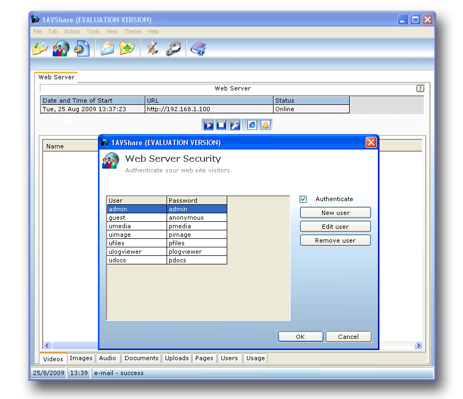Click the Name column header in main list
The width and height of the screenshot is (463, 399).
pos(71,146)
